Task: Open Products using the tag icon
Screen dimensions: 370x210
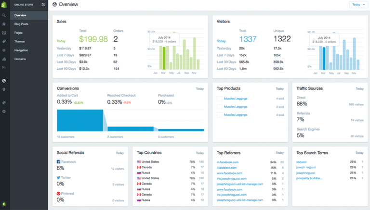Action: coord(4,41)
